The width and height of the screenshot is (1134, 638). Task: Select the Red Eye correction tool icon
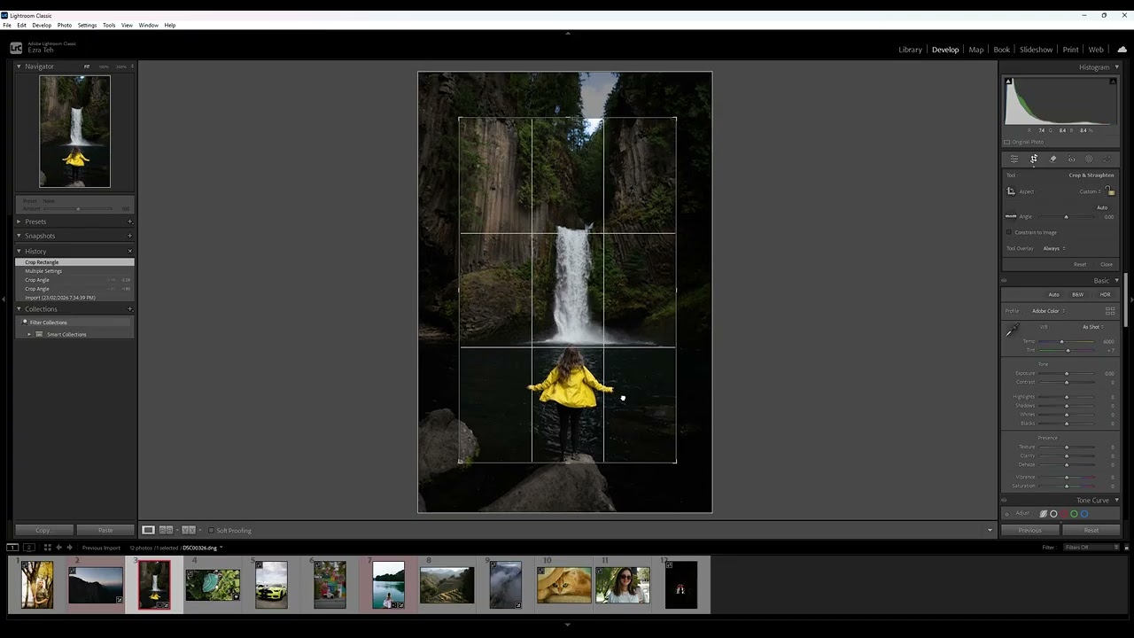(1071, 159)
